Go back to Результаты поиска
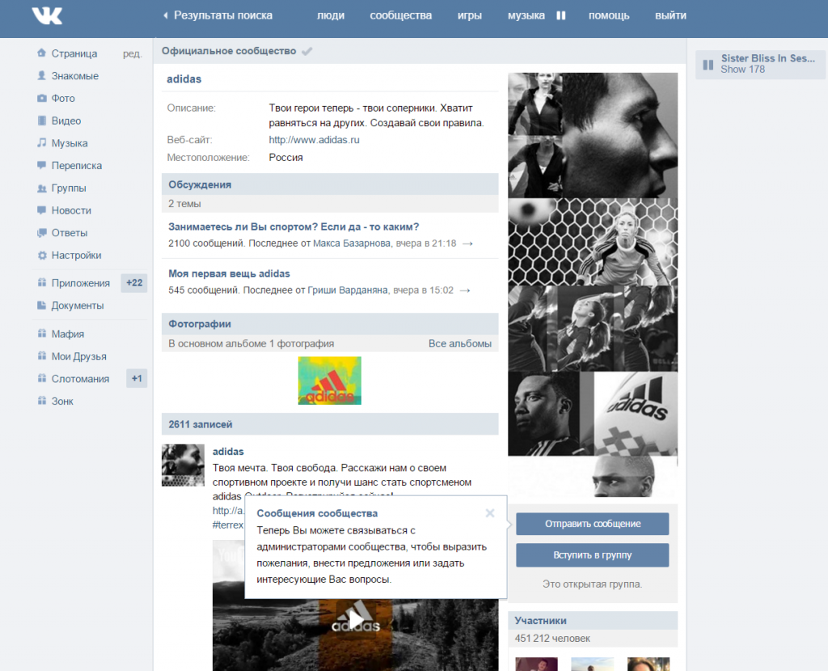This screenshot has width=828, height=671. pos(218,15)
